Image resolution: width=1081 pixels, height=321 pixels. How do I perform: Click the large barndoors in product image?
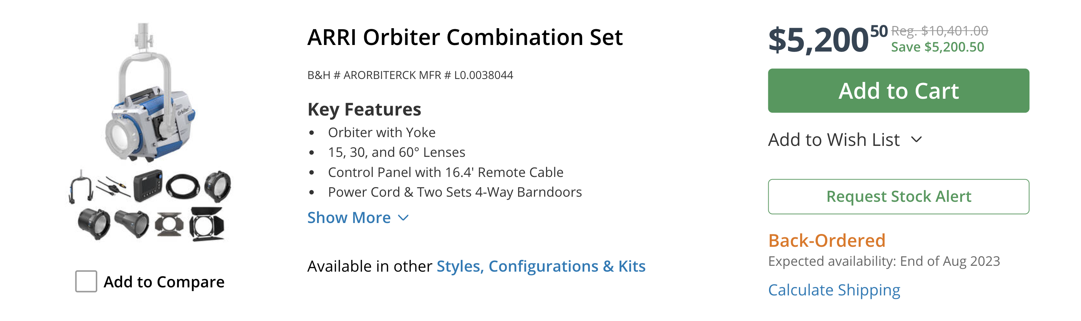click(x=207, y=224)
